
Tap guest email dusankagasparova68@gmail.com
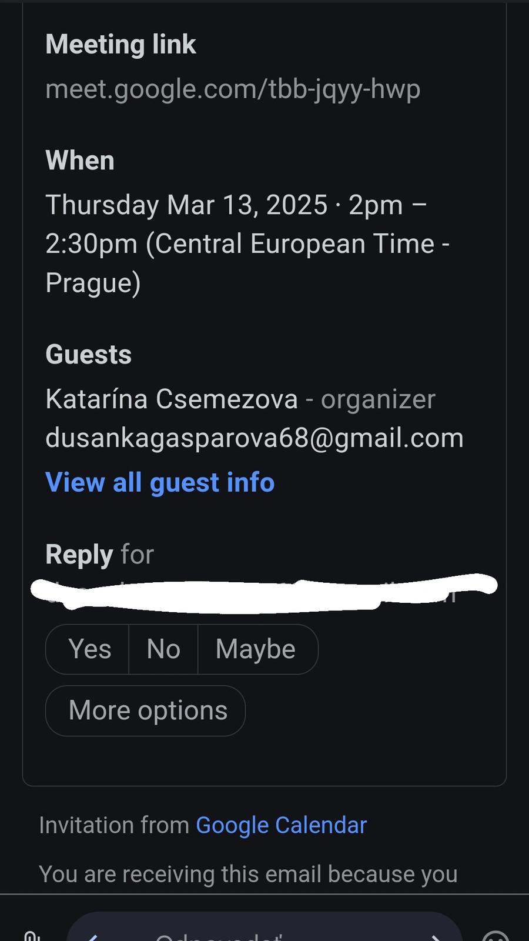(255, 438)
